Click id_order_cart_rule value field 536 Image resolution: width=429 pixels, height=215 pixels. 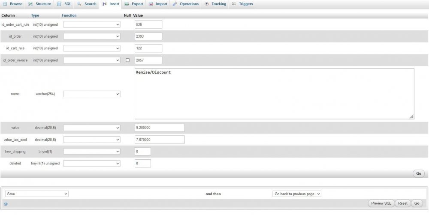pos(148,24)
